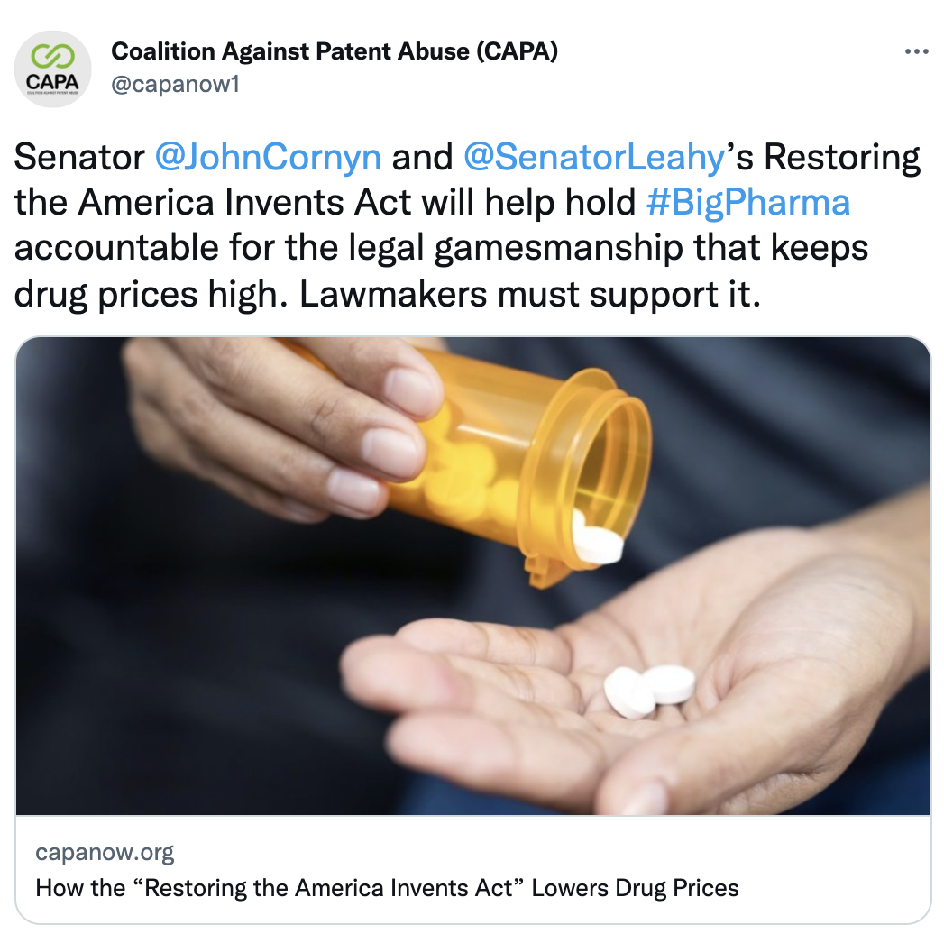Click the words "drug prices high" in tweet

151,294
